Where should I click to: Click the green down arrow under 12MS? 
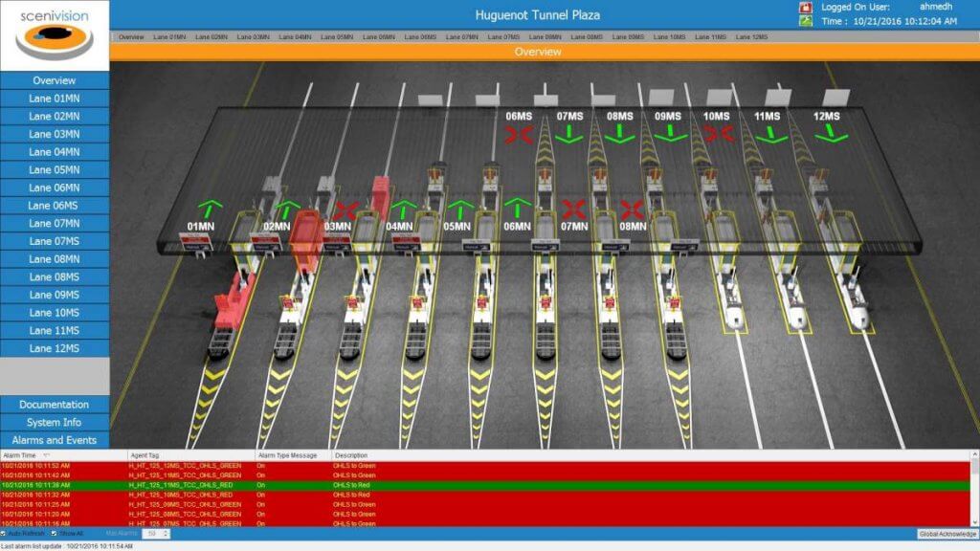tap(831, 133)
